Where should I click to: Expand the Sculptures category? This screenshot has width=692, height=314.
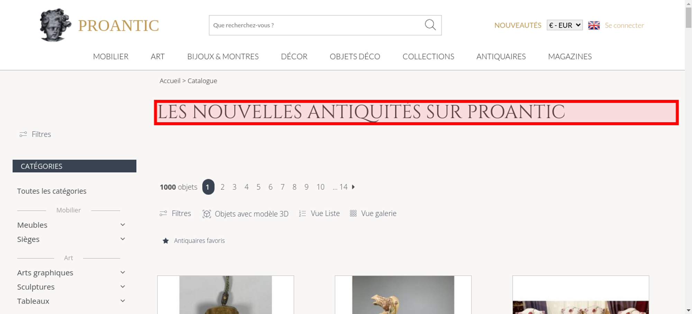point(122,287)
